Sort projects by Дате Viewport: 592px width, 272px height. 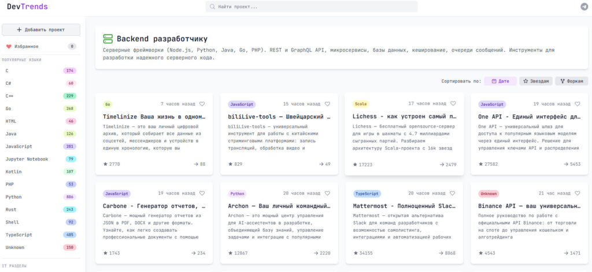coord(500,81)
